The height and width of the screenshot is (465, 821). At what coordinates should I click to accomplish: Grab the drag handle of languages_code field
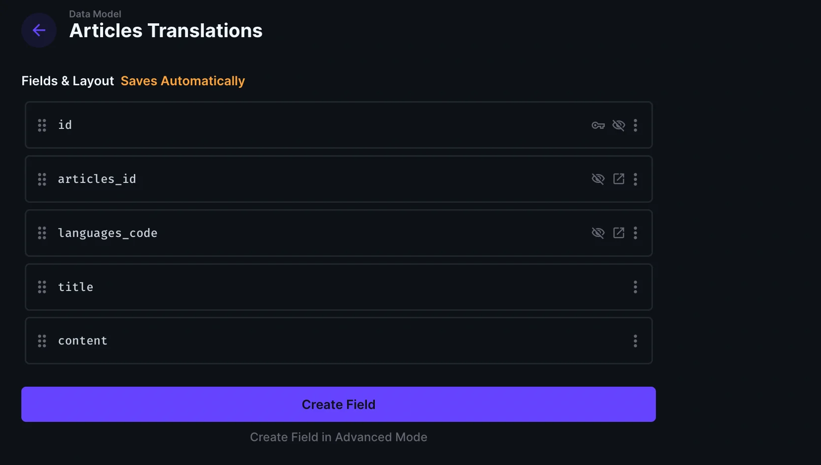[x=42, y=233]
